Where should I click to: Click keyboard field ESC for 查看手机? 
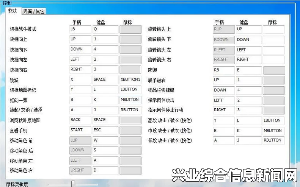pyautogui.click(x=105, y=130)
